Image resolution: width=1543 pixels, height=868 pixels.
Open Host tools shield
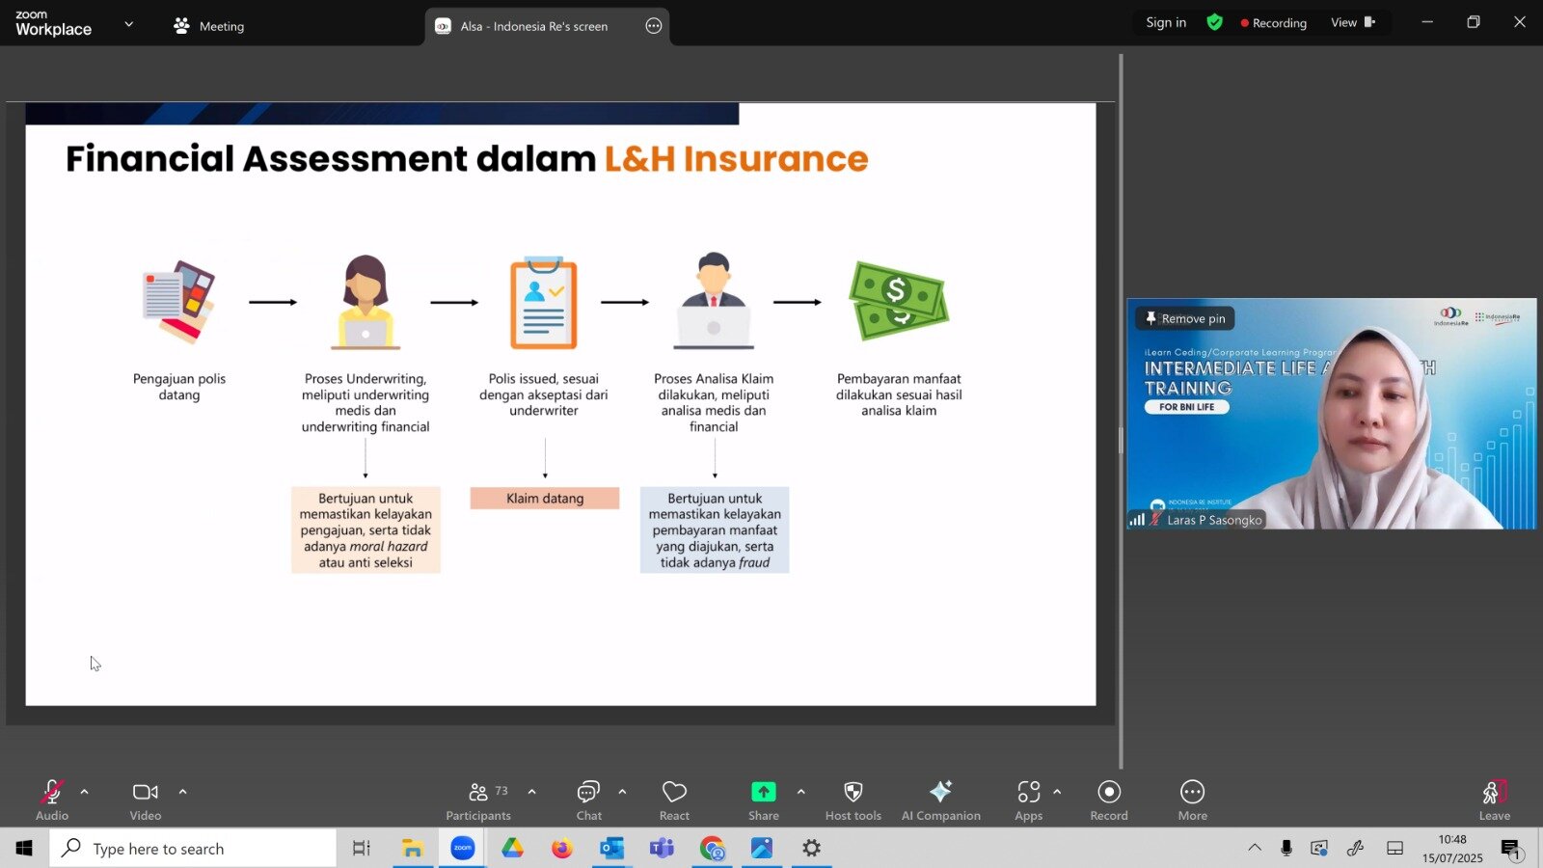pyautogui.click(x=853, y=800)
